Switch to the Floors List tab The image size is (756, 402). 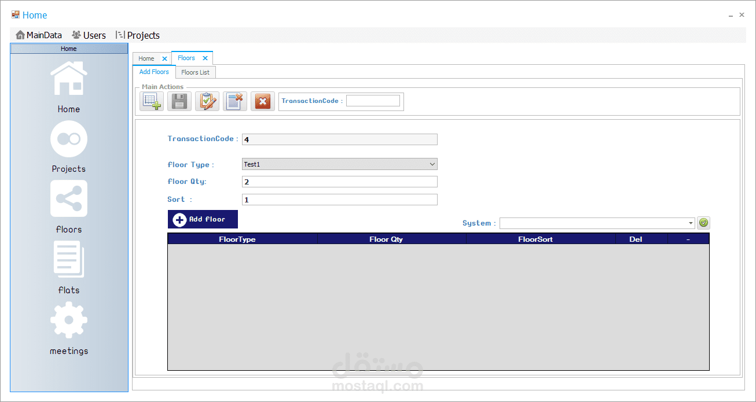click(195, 72)
